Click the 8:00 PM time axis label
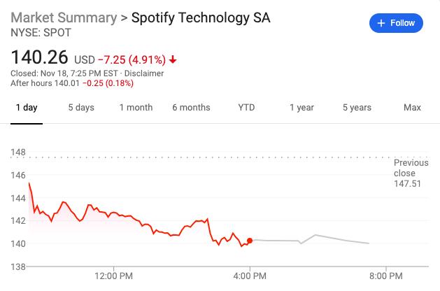The height and width of the screenshot is (291, 440). click(x=386, y=276)
